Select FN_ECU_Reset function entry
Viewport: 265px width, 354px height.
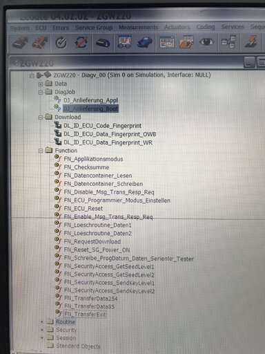(83, 209)
